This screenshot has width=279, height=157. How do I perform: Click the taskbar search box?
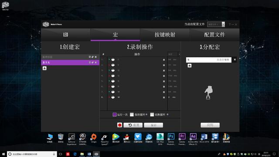coord(32,154)
